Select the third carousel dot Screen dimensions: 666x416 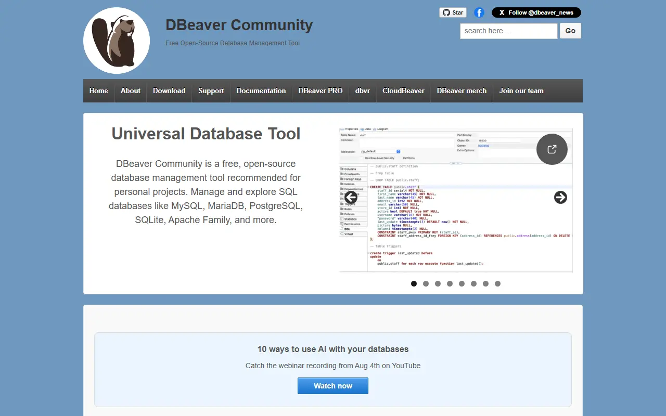tap(438, 284)
